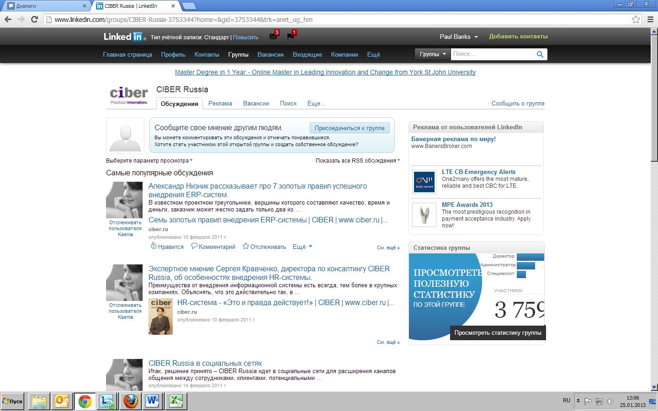
Task: Reload the page in Chrome
Action: pos(34,19)
